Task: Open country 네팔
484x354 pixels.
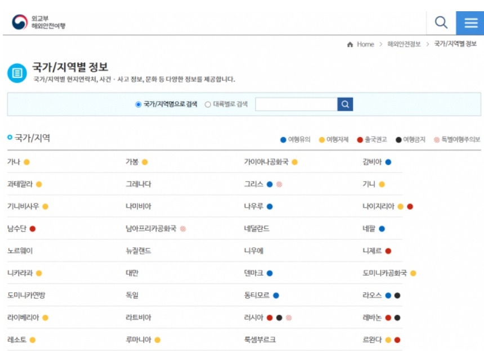Action: 369,229
